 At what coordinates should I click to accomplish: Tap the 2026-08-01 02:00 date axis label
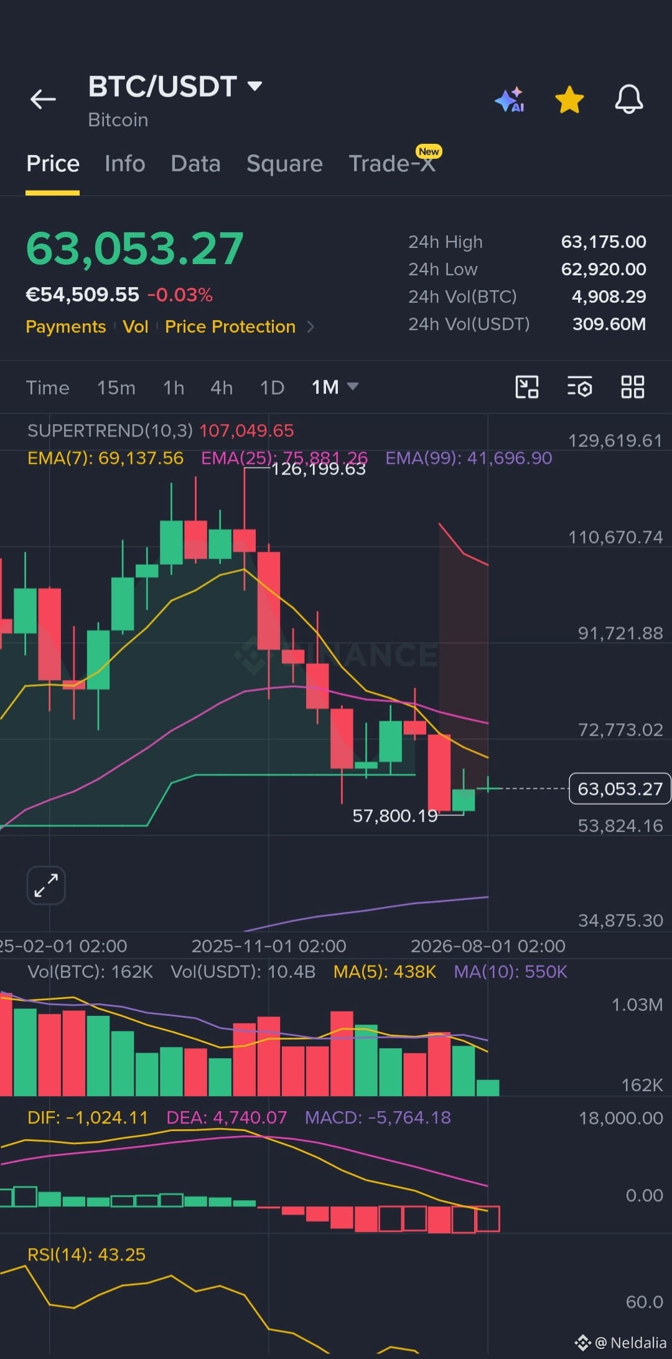click(488, 946)
